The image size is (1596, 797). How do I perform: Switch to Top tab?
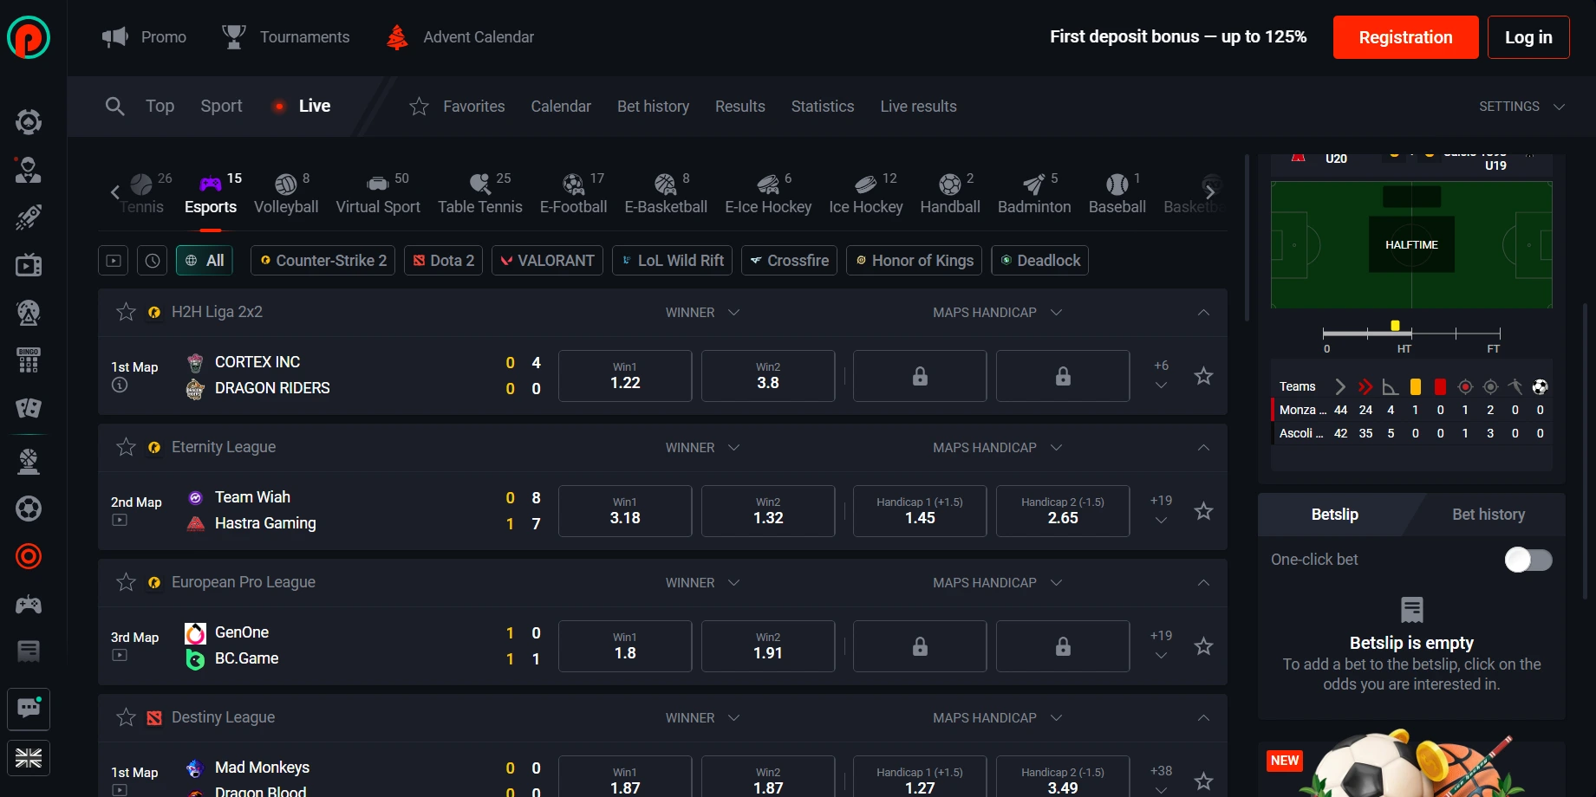160,106
